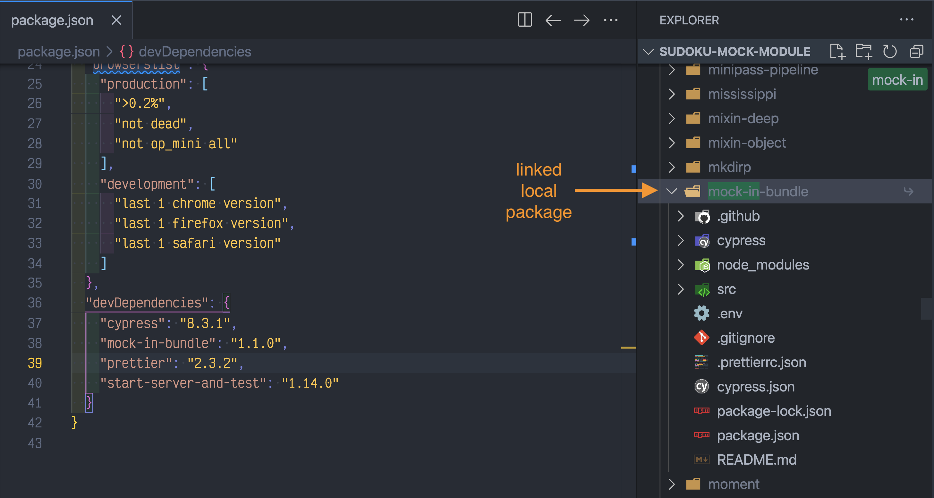Split the editor into two panes
934x498 pixels.
click(525, 20)
